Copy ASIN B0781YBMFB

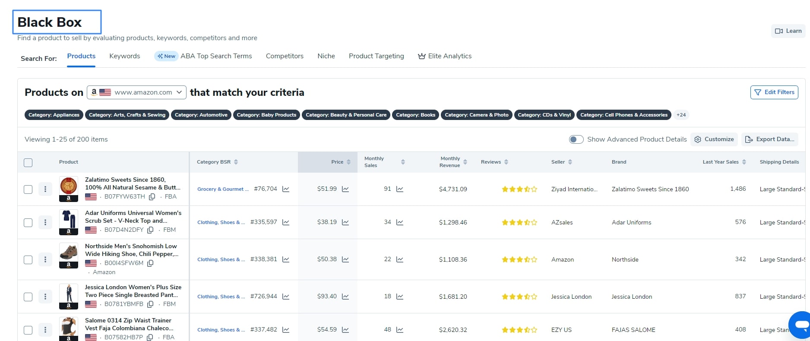150,304
